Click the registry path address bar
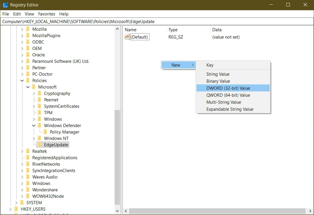 coord(157,21)
